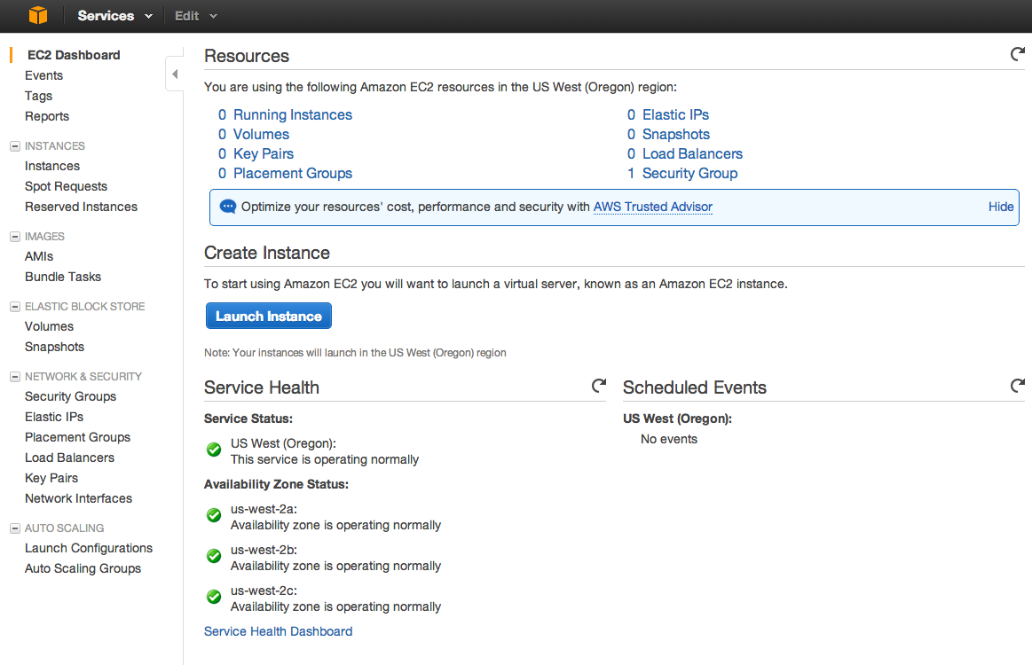Click the Launch Instance button
Screen dimensions: 1032x665
click(x=269, y=316)
